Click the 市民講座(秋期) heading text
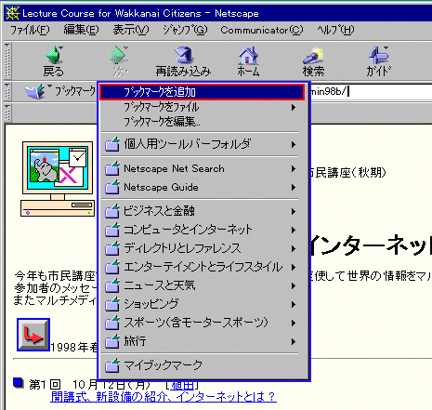The image size is (432, 410). coord(347,173)
